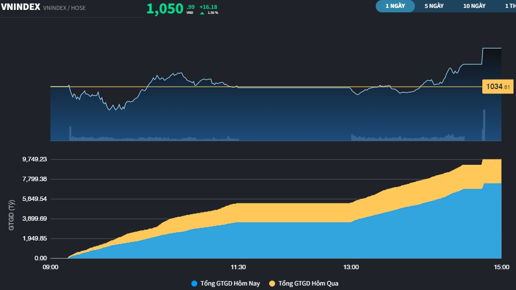
Task: Click the 15:00 closing time axis label
Action: click(502, 267)
